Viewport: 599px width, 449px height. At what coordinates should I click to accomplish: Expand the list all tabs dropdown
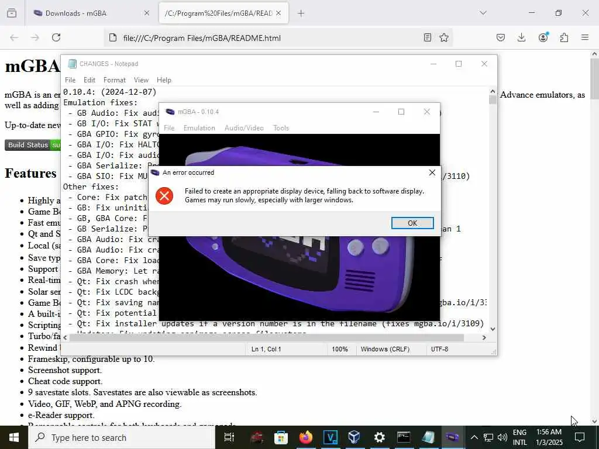click(483, 13)
